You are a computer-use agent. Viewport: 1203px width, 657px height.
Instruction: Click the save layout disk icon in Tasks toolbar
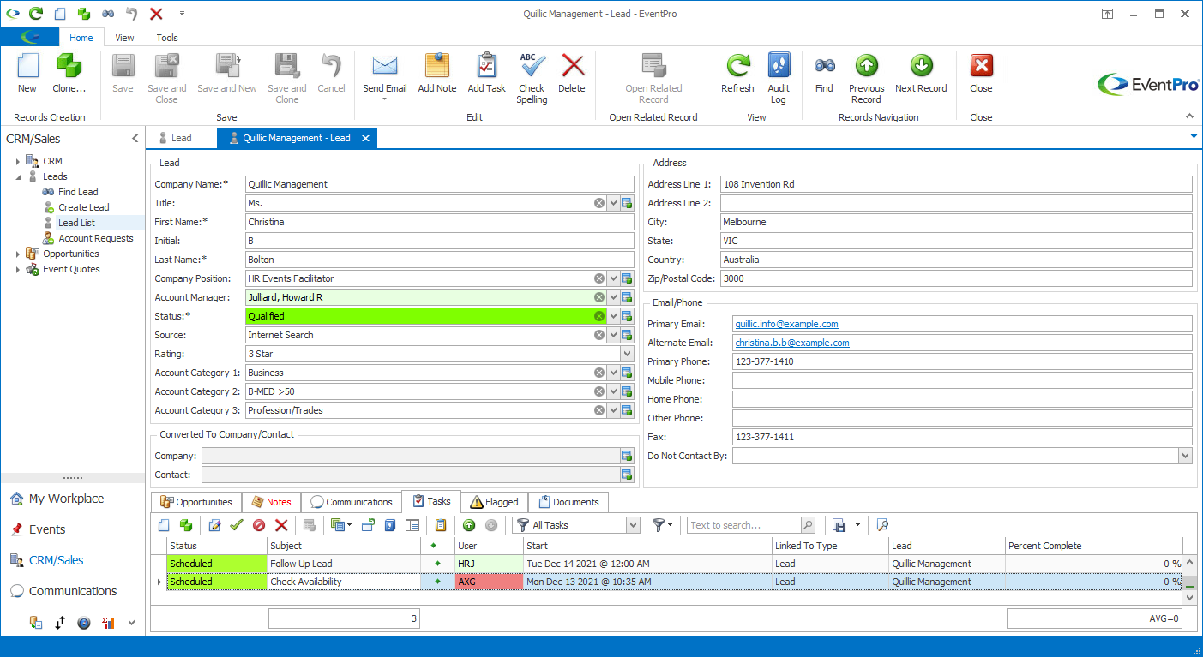[x=839, y=525]
